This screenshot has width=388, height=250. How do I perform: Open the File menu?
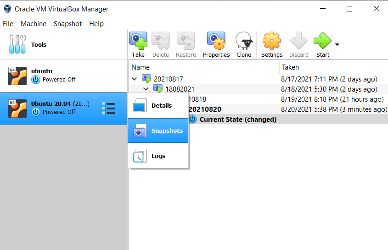pyautogui.click(x=8, y=24)
